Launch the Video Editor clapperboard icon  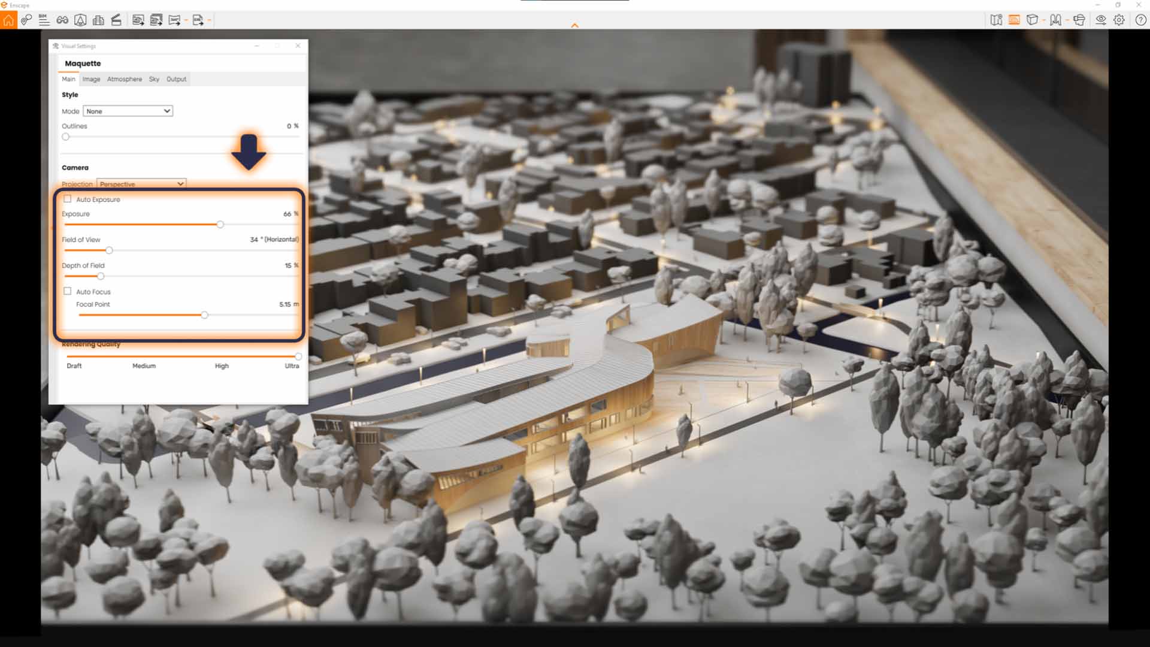(x=116, y=20)
